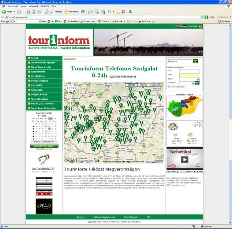Switch map to Domborzat terrain view
Screen dimensions: 232x229
coord(156,85)
